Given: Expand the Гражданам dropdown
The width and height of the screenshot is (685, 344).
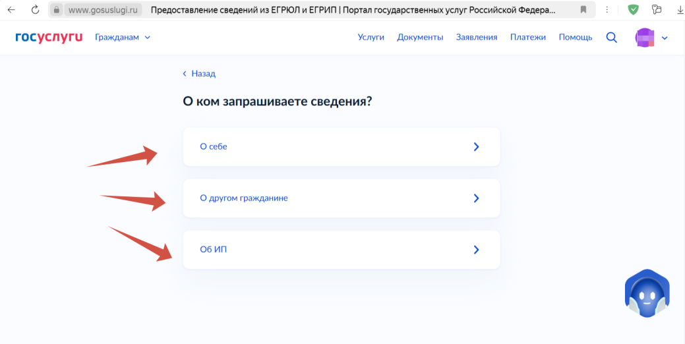Looking at the screenshot, I should [x=123, y=38].
